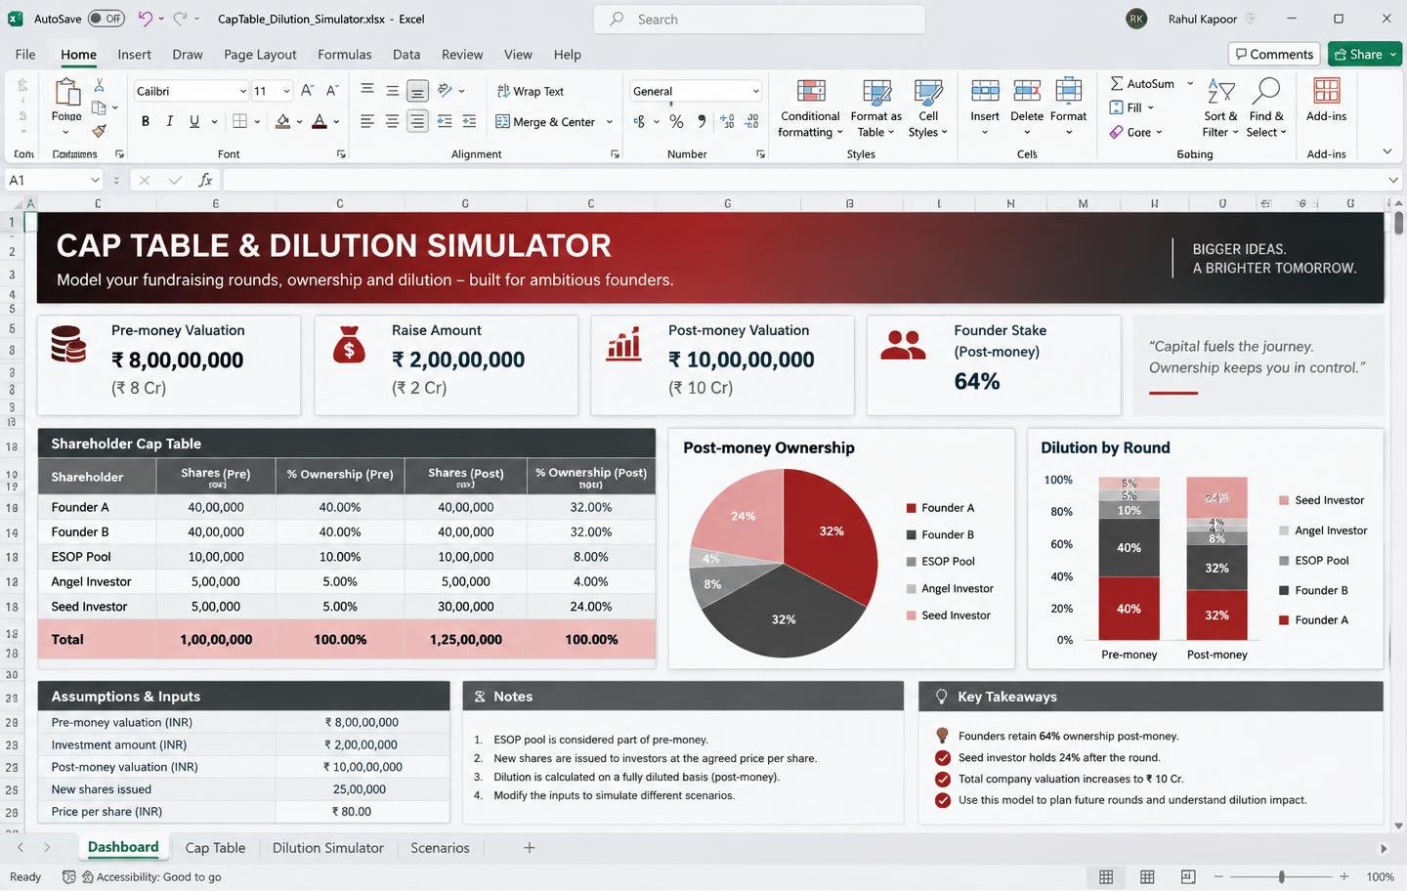Adjust the zoom slider handle
This screenshot has height=891, width=1407.
click(x=1281, y=876)
